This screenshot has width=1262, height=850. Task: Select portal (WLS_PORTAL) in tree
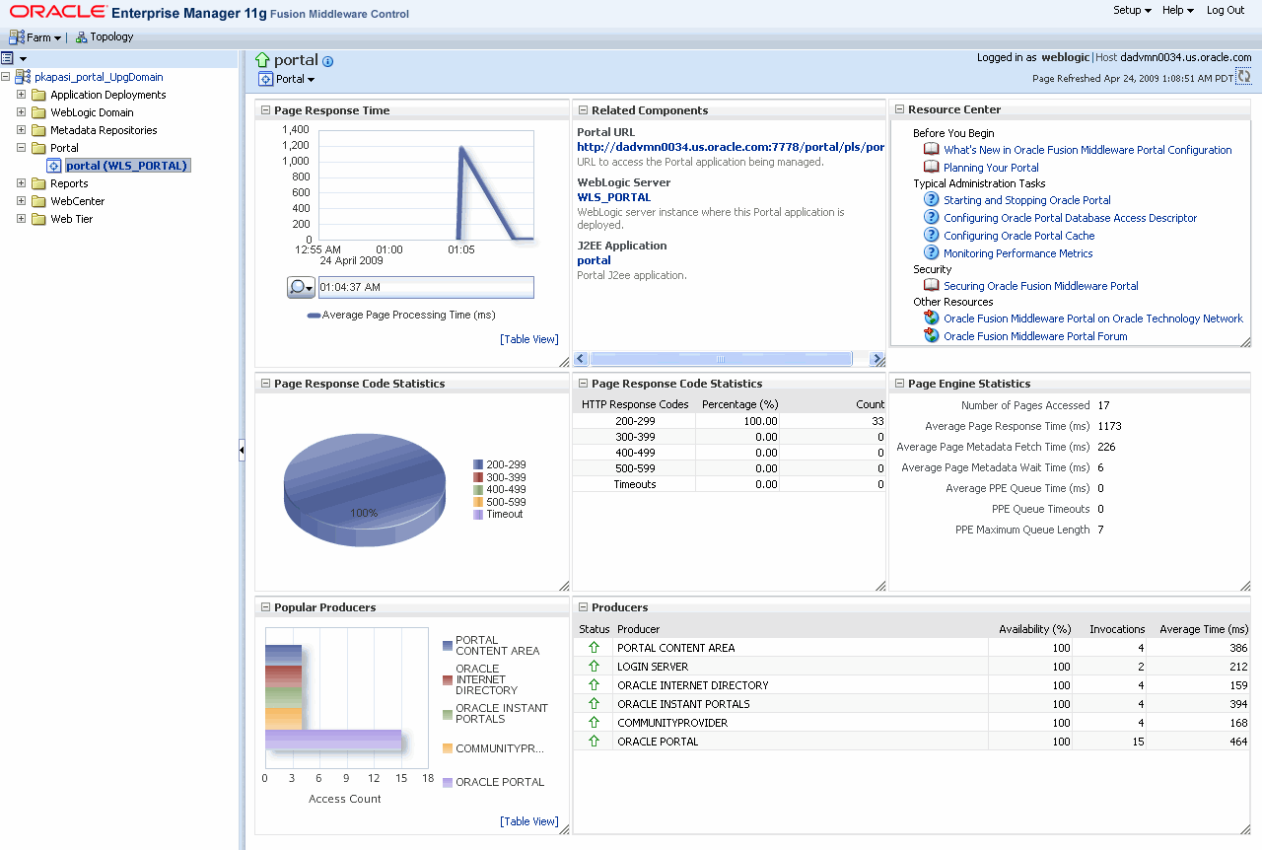[x=127, y=166]
